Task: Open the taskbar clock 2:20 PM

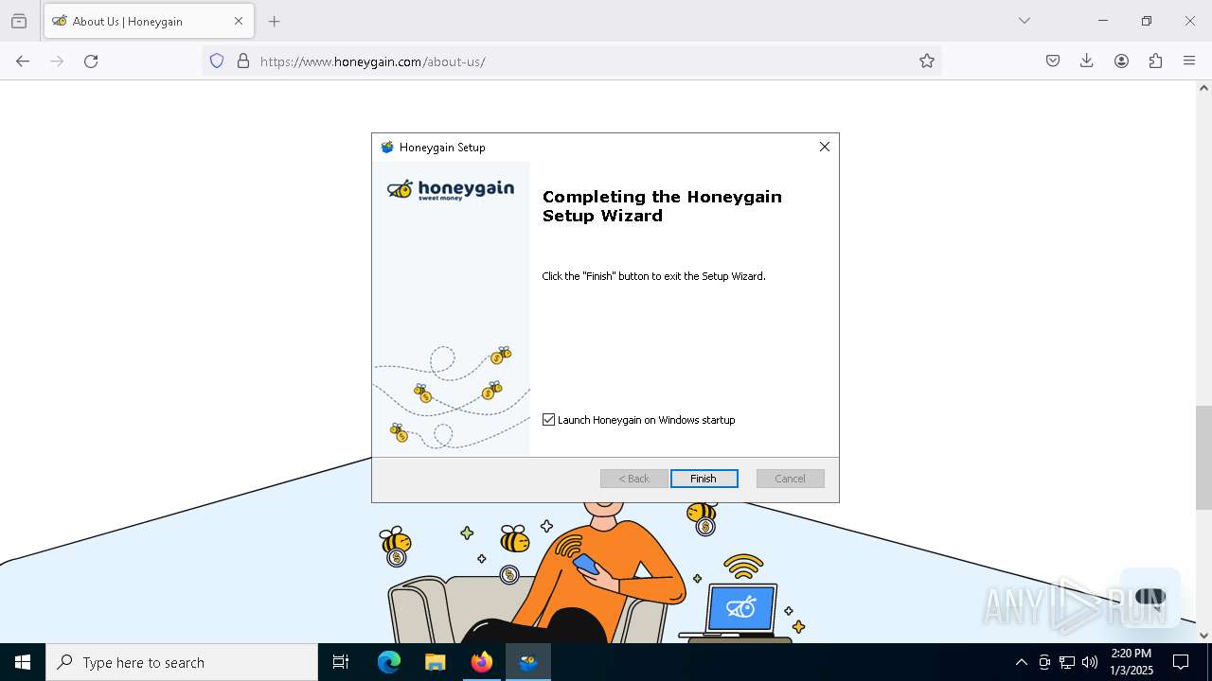Action: click(x=1132, y=662)
